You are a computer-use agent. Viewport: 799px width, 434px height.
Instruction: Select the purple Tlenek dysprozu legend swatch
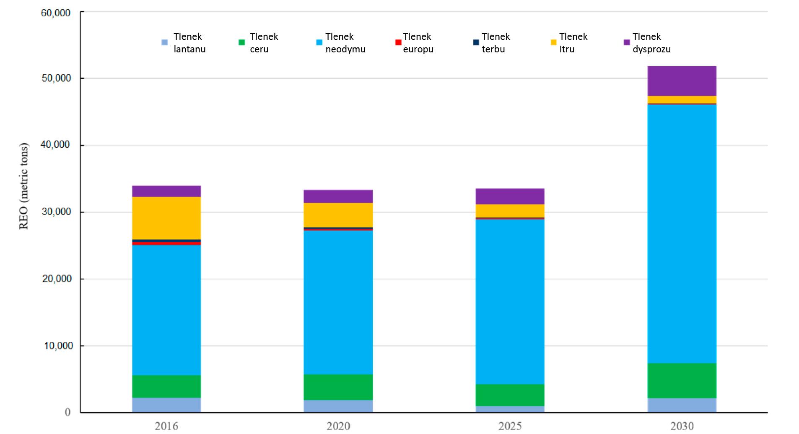[627, 42]
